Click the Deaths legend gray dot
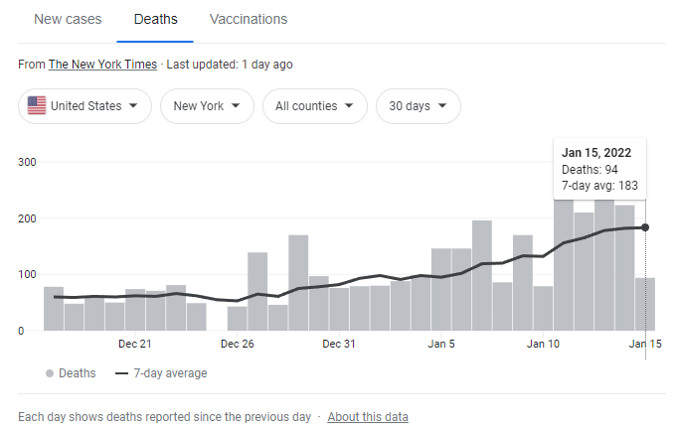 tap(49, 373)
